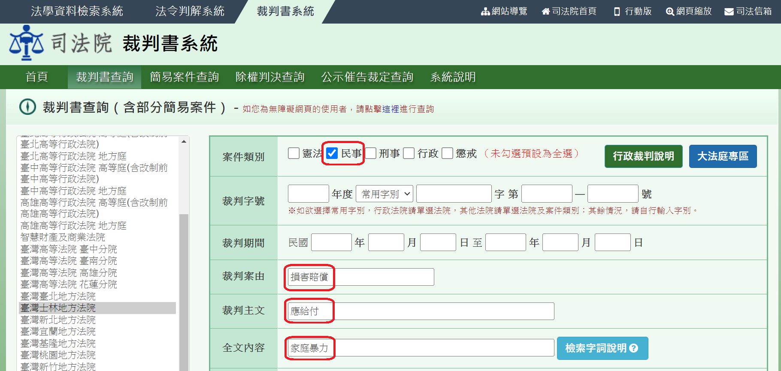
Task: Click the 大法庭專區 button
Action: click(723, 156)
